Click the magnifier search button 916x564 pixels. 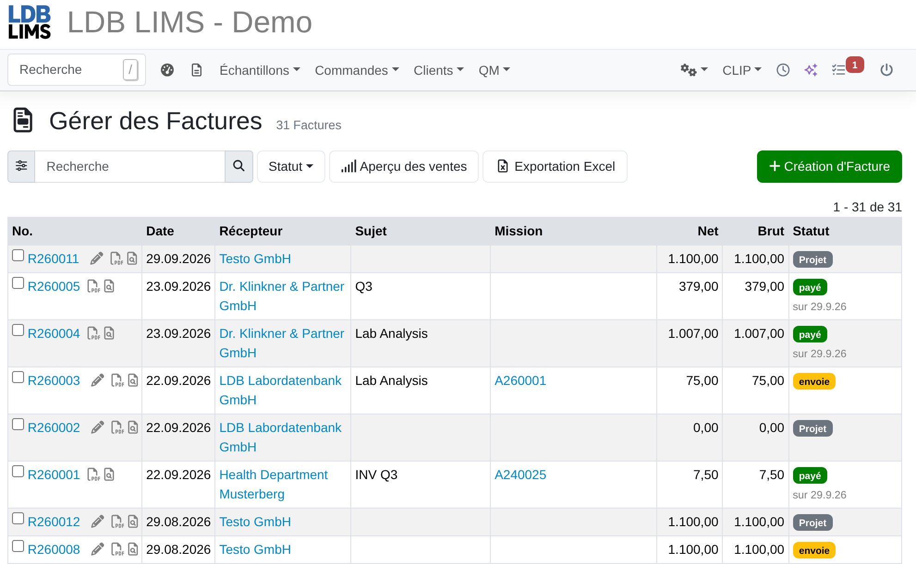[x=238, y=166]
